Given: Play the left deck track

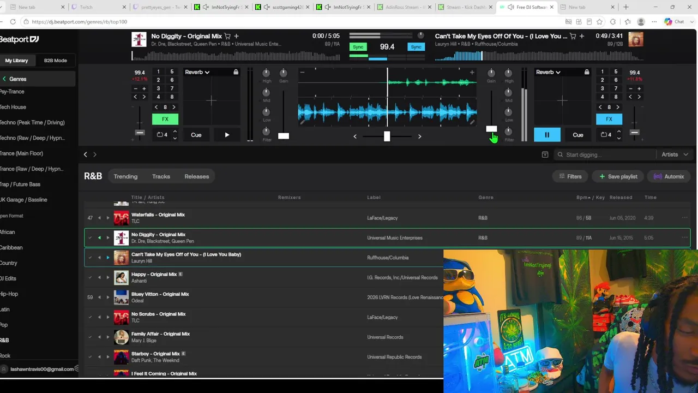Looking at the screenshot, I should point(227,135).
